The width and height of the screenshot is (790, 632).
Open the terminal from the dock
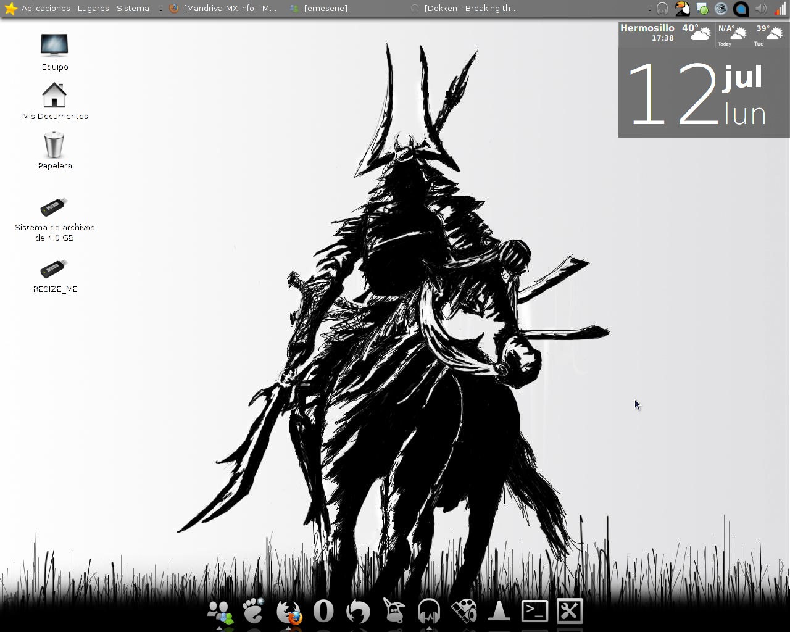point(534,611)
